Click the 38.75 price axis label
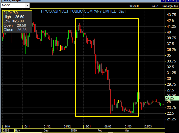This screenshot has height=133, width=179. tap(171, 38)
